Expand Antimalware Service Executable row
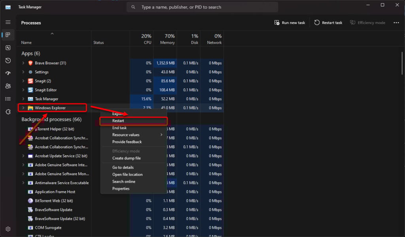This screenshot has height=237, width=405. [23, 183]
